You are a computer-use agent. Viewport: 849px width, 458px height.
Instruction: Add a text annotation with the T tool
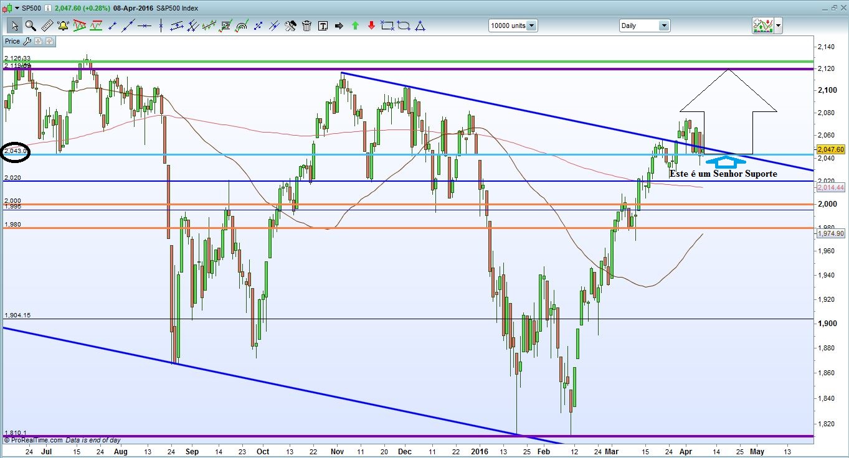[323, 26]
